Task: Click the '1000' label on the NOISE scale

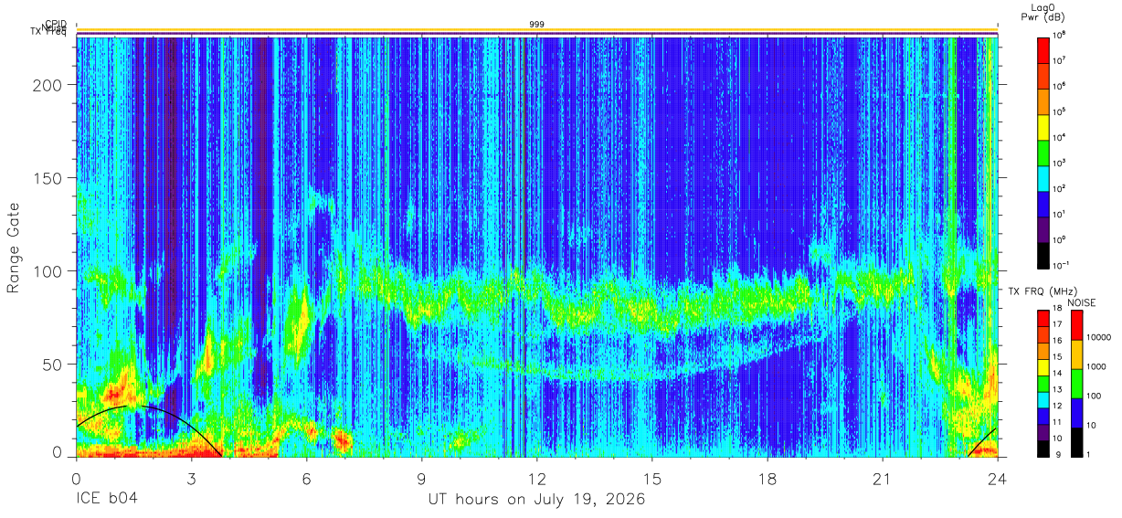Action: click(1098, 366)
